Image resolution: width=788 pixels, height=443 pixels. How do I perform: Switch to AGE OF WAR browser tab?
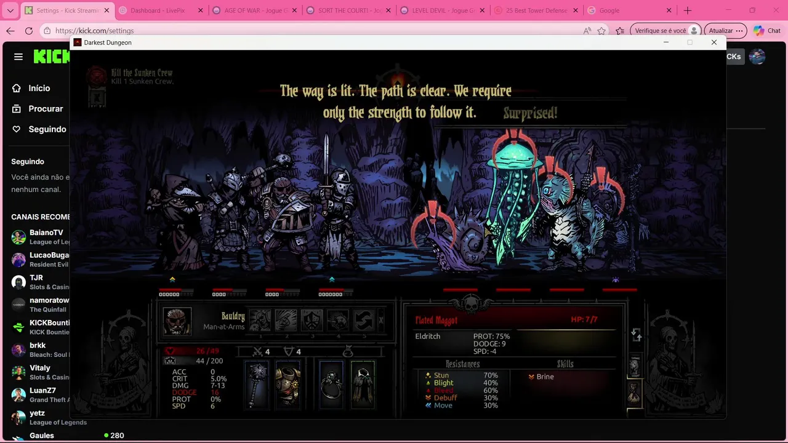tap(254, 10)
